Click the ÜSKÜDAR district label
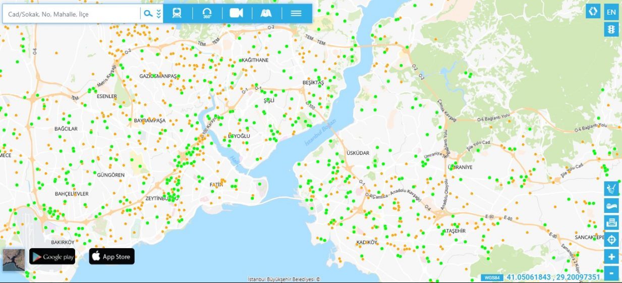Image resolution: width=622 pixels, height=283 pixels. pos(358,153)
